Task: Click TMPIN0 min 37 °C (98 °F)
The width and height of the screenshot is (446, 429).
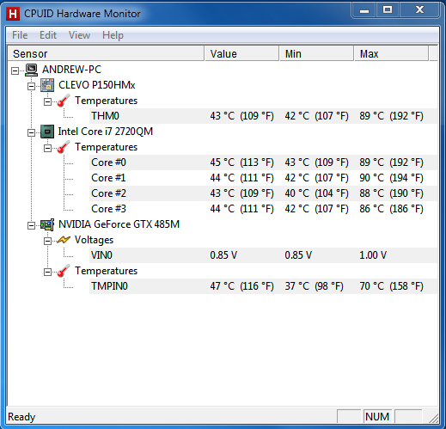Action: pos(314,286)
